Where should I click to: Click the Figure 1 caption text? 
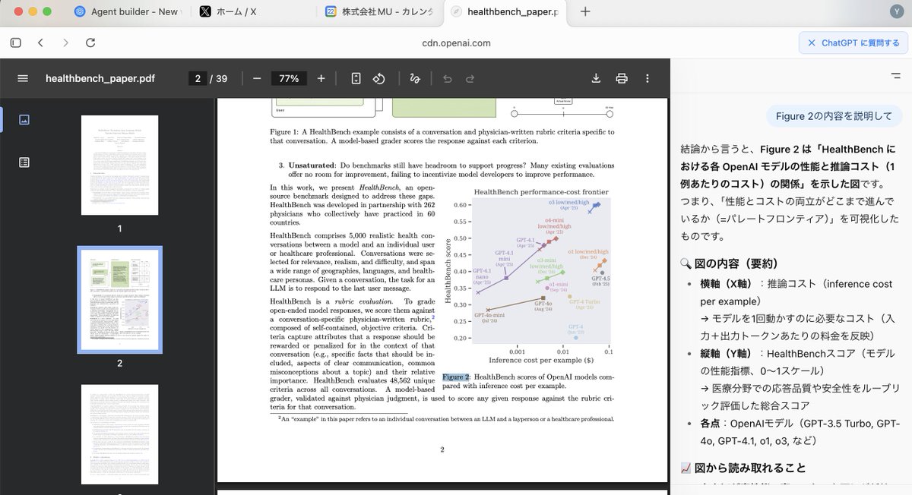tap(442, 136)
